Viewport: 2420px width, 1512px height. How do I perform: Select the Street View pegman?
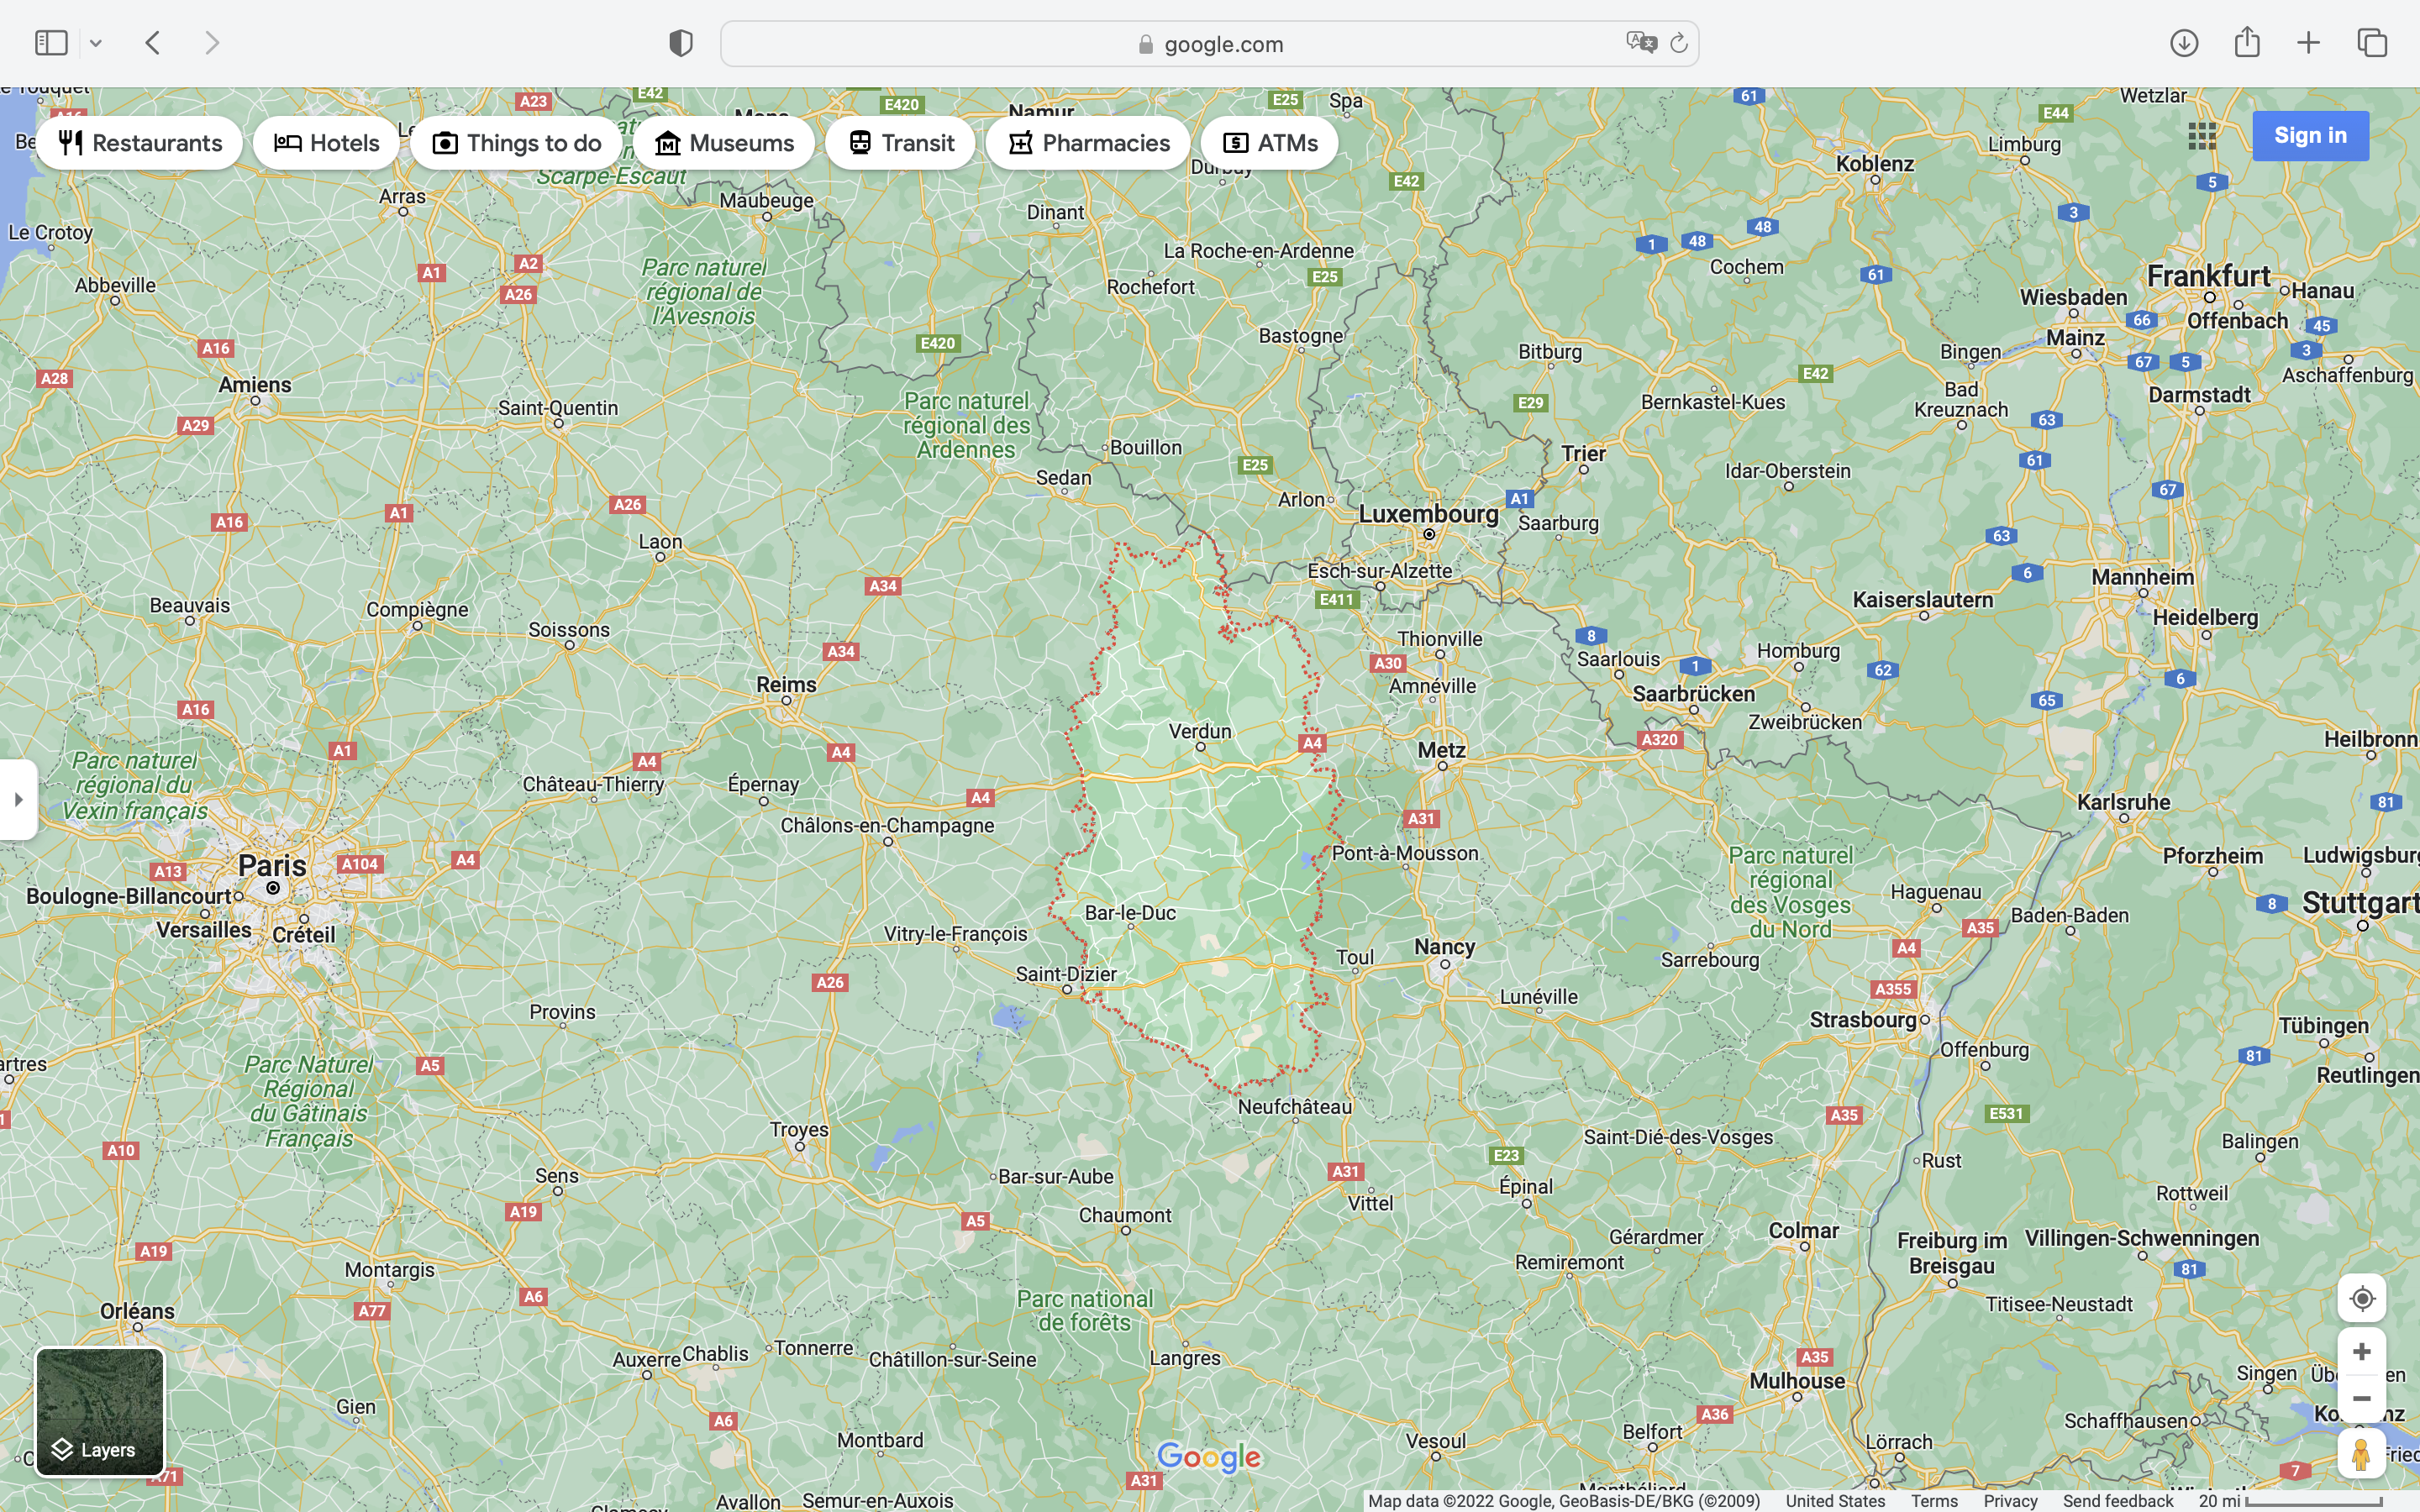[2361, 1454]
